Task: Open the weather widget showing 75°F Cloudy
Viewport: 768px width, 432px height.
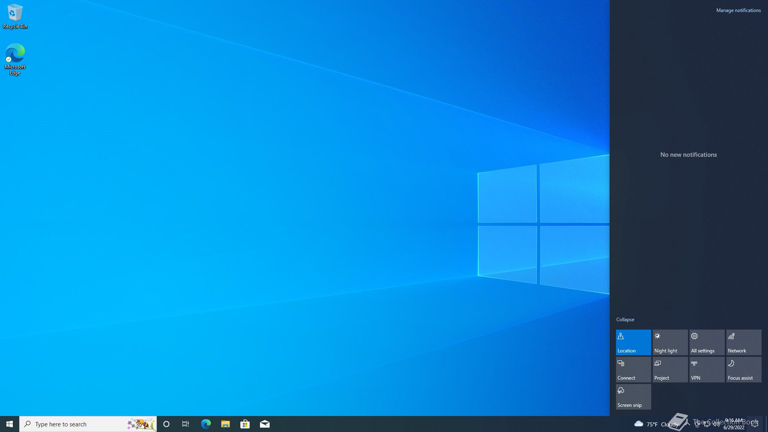Action: (x=656, y=424)
